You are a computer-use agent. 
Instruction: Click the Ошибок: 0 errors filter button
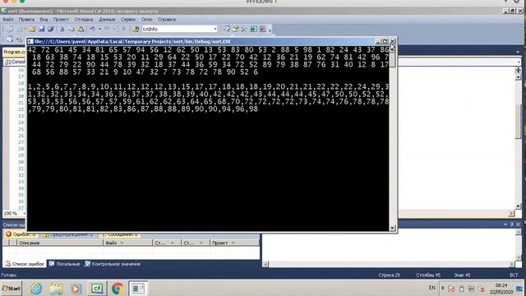[x=21, y=234]
